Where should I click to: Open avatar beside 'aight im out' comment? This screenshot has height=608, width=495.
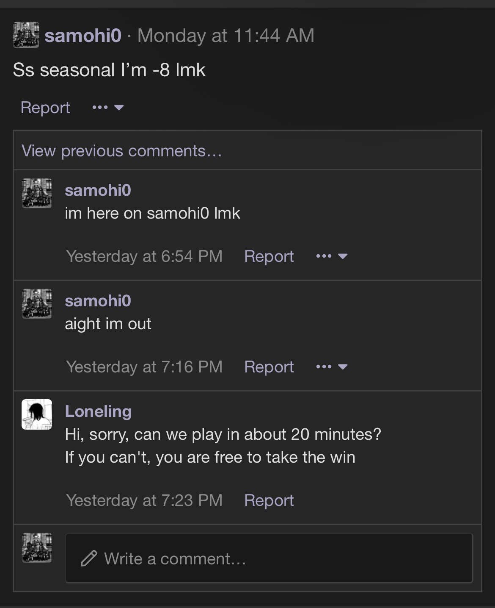pyautogui.click(x=37, y=304)
